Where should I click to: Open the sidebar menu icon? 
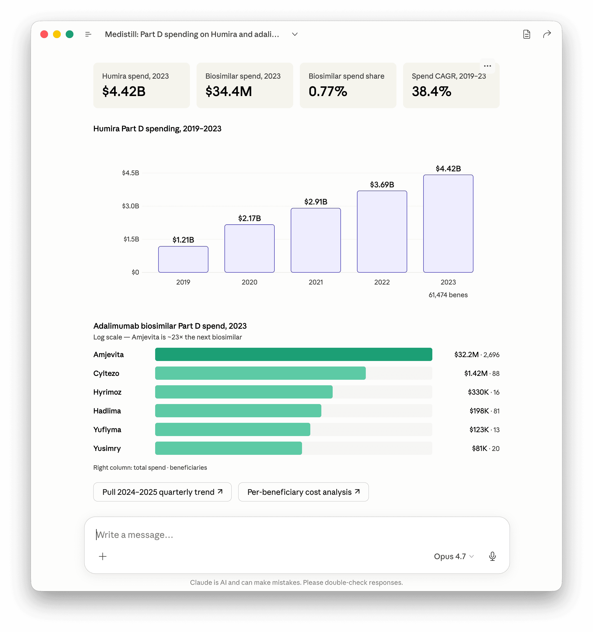pos(88,34)
